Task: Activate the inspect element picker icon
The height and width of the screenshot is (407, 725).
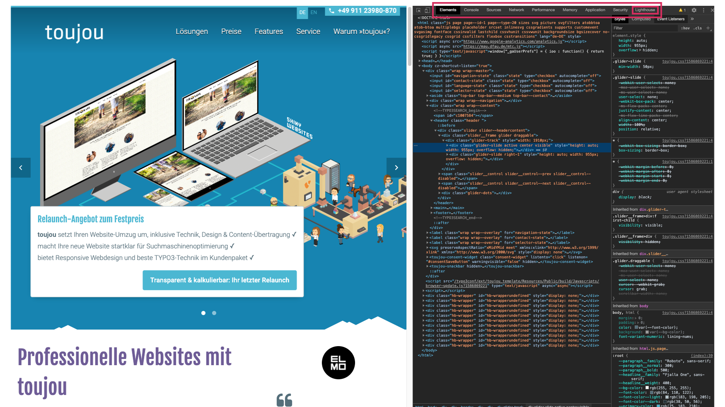Action: coord(418,10)
